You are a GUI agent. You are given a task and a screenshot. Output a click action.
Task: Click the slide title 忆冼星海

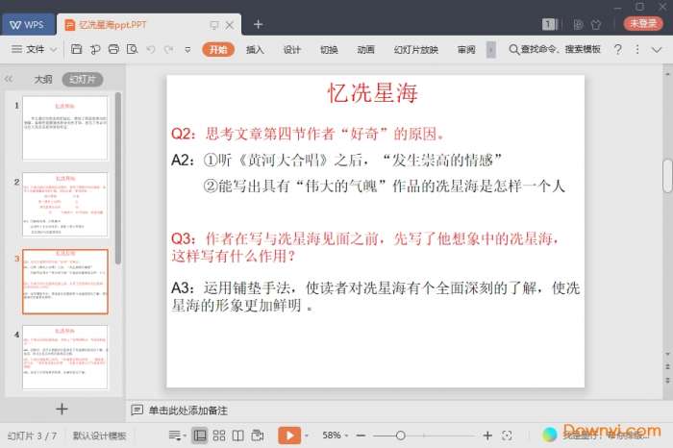[373, 92]
